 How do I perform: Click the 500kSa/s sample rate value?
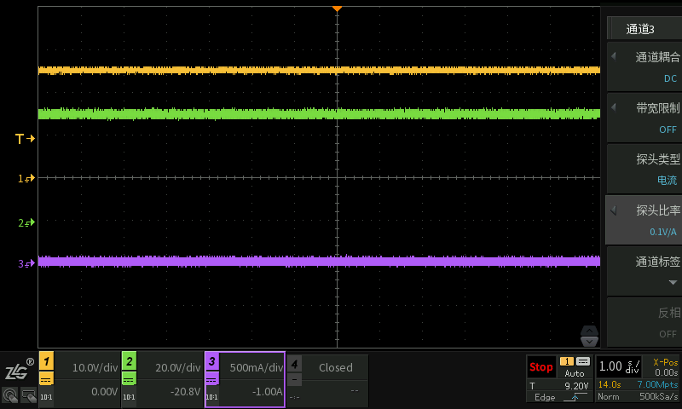click(x=658, y=397)
